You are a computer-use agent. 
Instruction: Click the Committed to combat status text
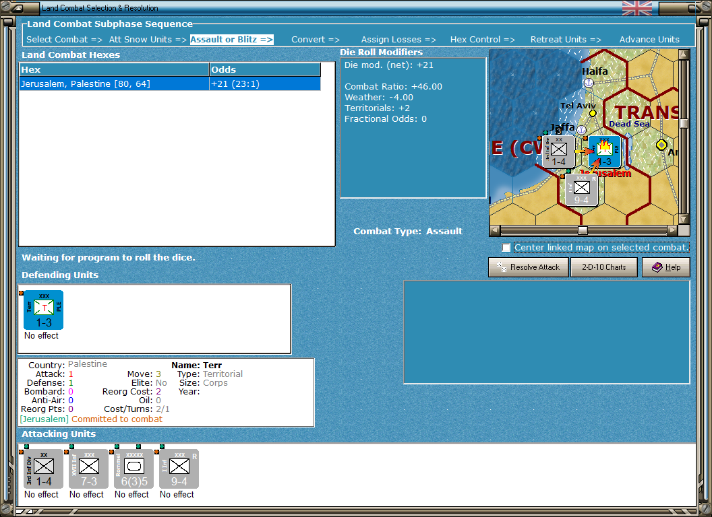[x=117, y=419]
